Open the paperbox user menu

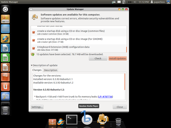coord(158,2)
